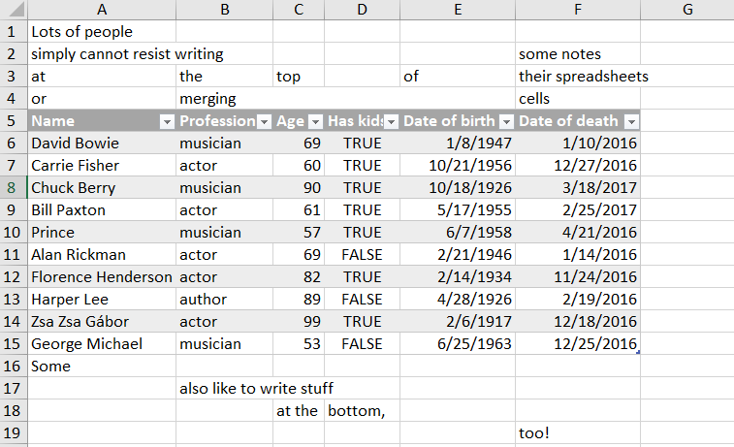Select column F header
The image size is (734, 447).
[x=577, y=10]
